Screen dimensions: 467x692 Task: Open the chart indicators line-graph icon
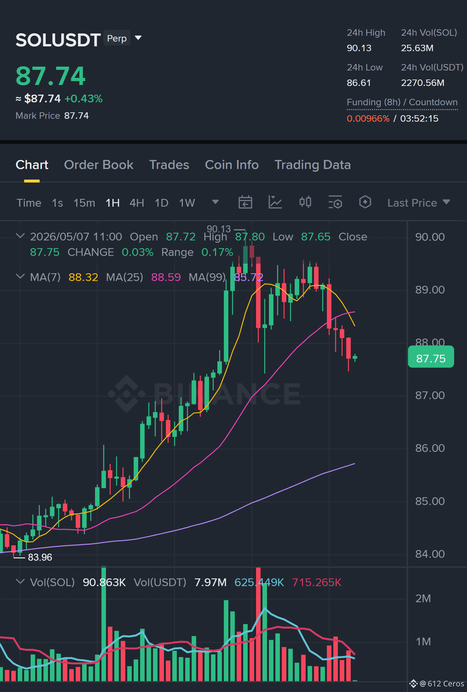coord(275,202)
